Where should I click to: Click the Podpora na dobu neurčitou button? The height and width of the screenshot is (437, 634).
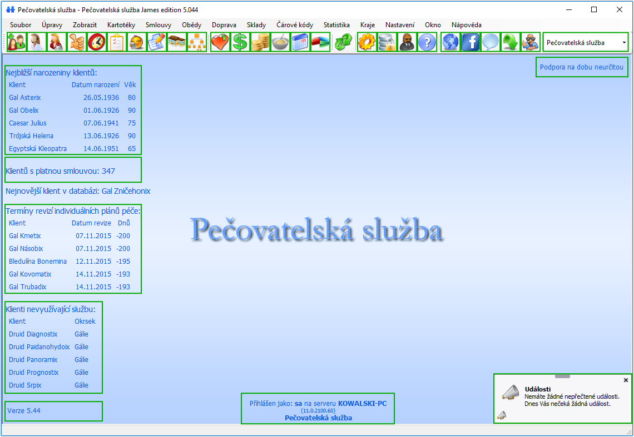(582, 67)
